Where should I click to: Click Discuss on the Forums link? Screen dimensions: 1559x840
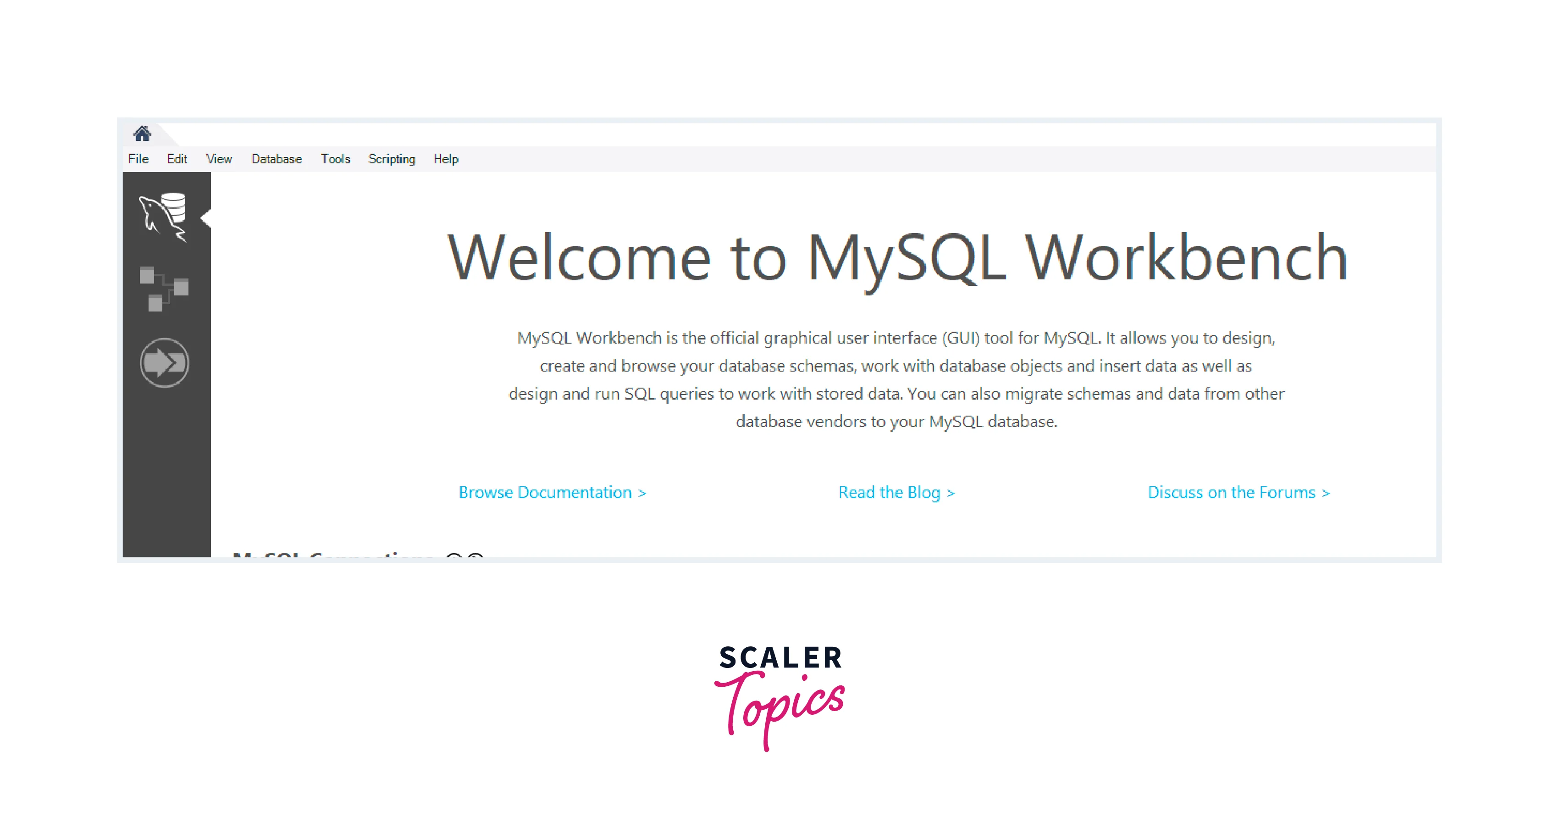tap(1238, 492)
